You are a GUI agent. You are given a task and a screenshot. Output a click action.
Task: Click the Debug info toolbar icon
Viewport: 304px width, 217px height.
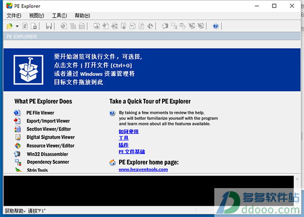133,26
